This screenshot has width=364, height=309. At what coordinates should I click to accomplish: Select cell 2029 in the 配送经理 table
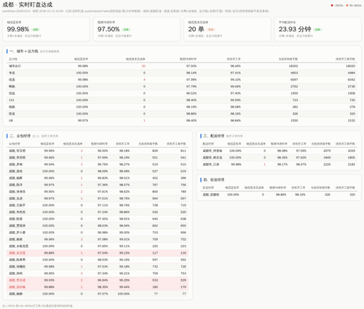(352, 151)
